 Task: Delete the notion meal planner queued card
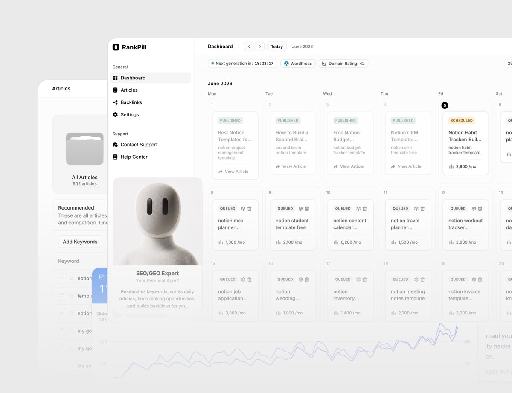tap(250, 209)
